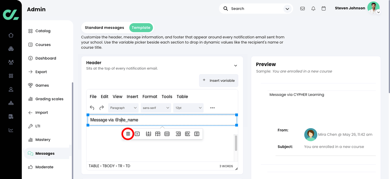Open notifications with the bell icon
This screenshot has height=179, width=390.
click(x=313, y=8)
